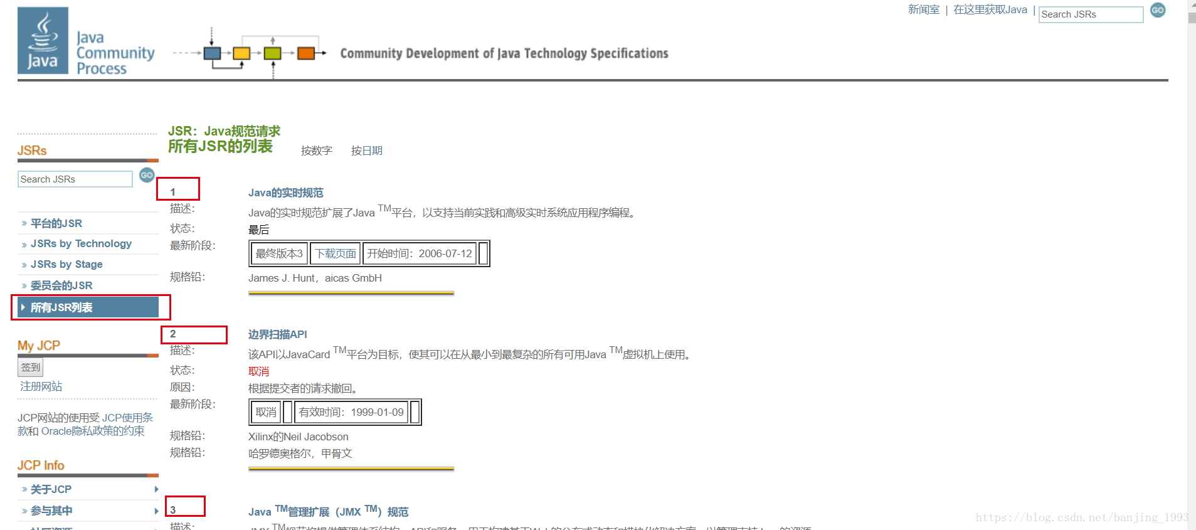Click the My JCP heading

click(x=39, y=346)
